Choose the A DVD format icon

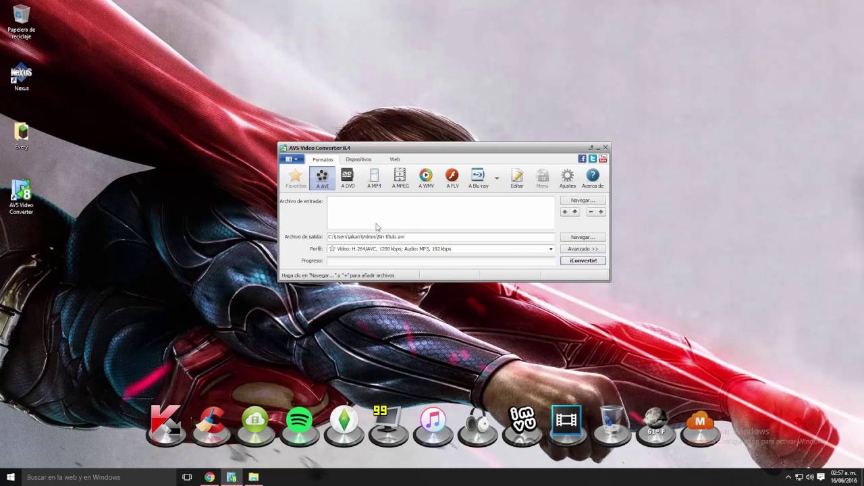[348, 178]
